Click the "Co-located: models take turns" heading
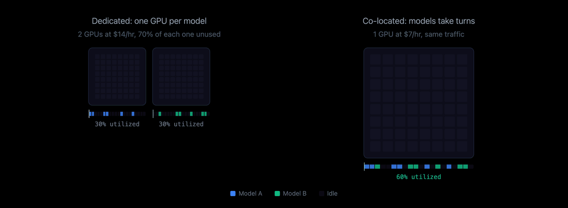Screen dimensions: 568x208 [x=419, y=21]
